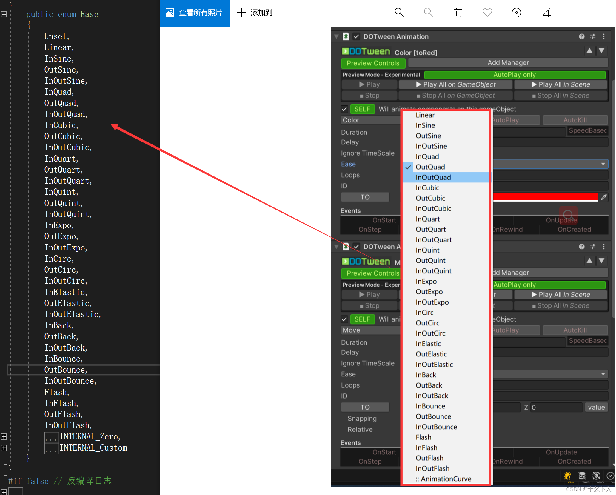Toggle AutoKill in Move tween
This screenshot has height=495, width=616.
point(575,330)
